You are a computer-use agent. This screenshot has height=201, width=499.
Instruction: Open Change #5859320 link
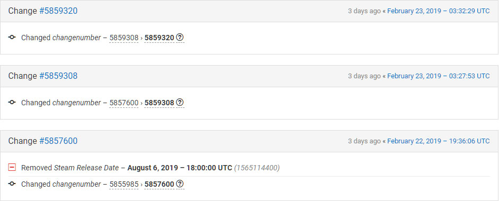(58, 11)
